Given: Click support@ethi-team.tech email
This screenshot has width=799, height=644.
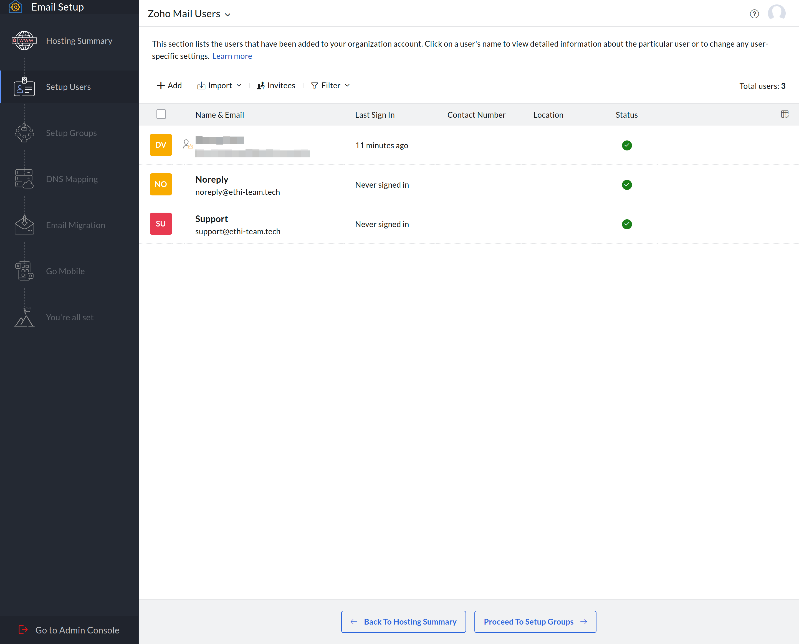Looking at the screenshot, I should (x=238, y=231).
